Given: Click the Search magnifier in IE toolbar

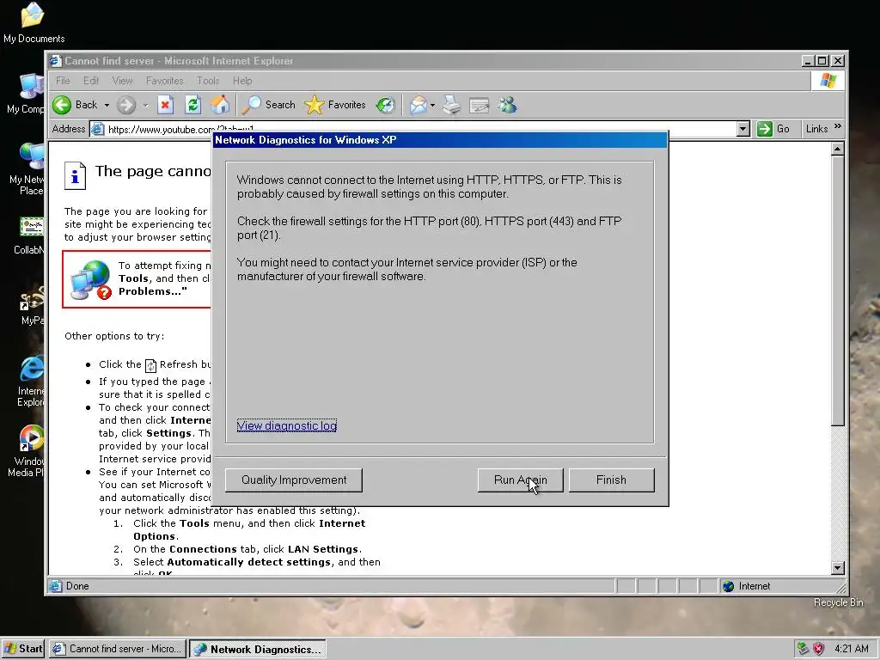Looking at the screenshot, I should click(x=251, y=105).
